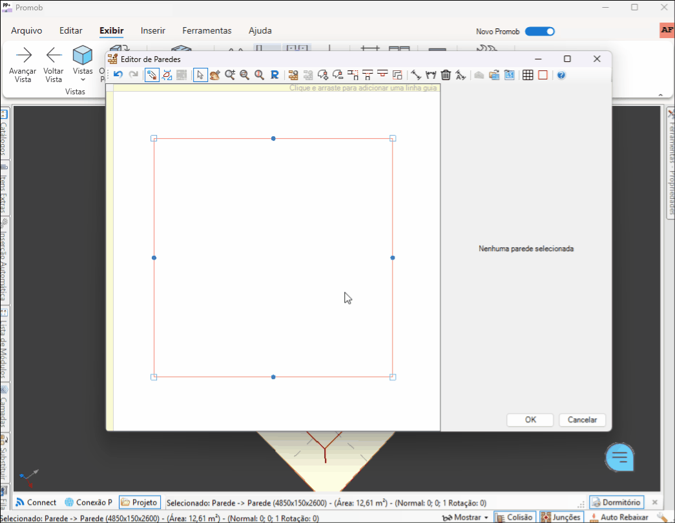Toggle the grid display icon
Image resolution: width=675 pixels, height=523 pixels.
[x=528, y=75]
